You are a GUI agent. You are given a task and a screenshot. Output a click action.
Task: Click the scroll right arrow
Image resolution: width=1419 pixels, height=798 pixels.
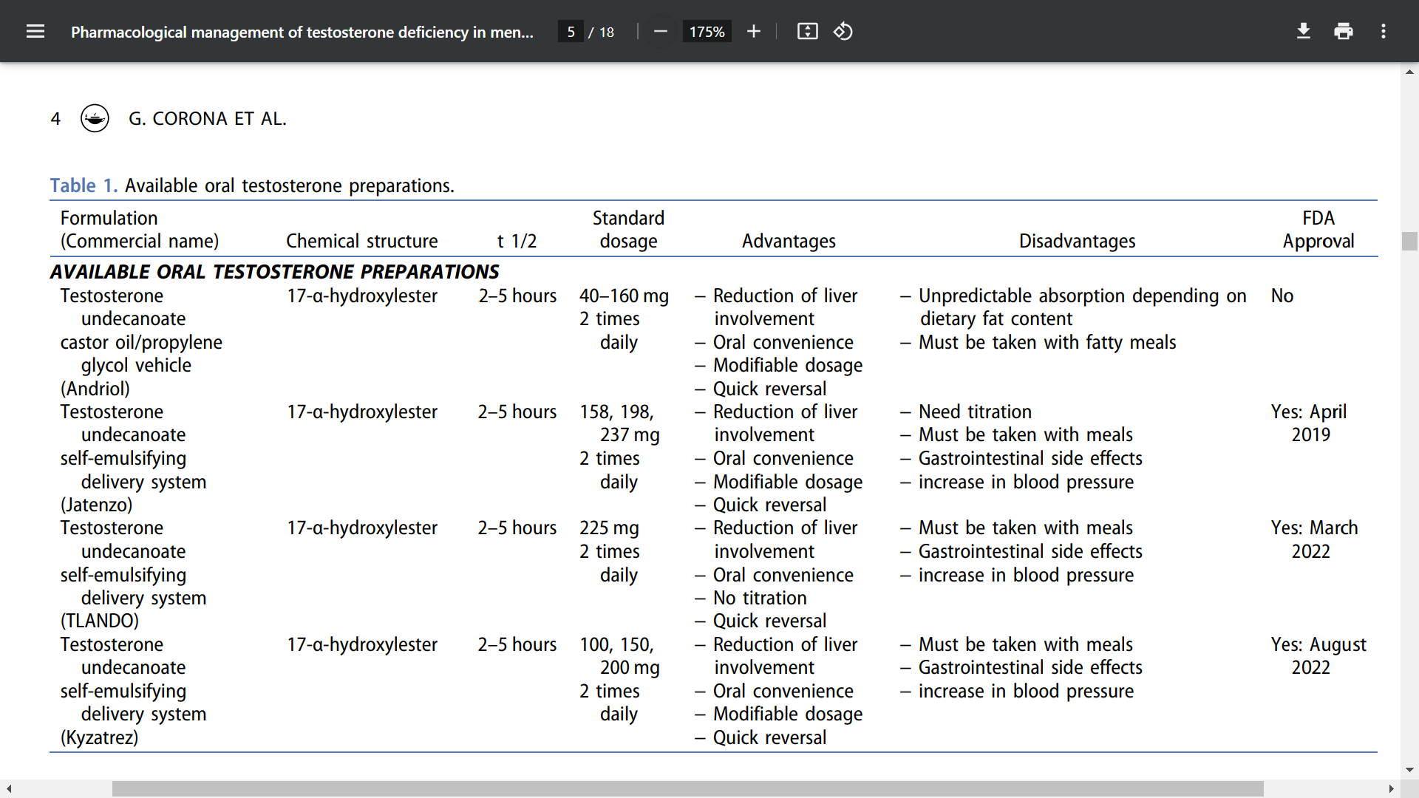click(x=1391, y=788)
